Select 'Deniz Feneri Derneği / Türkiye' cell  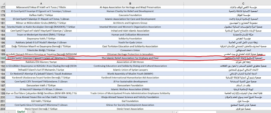(x=41, y=109)
